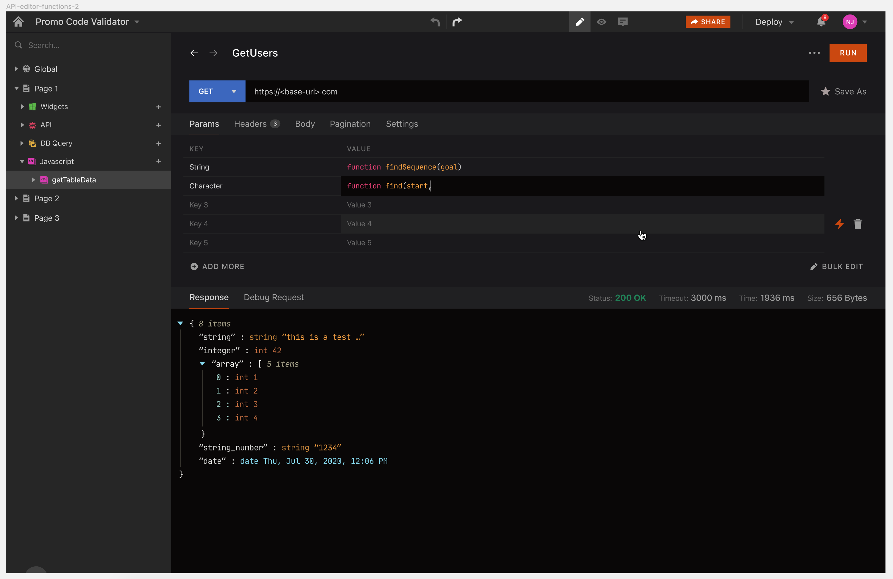Image resolution: width=893 pixels, height=579 pixels.
Task: Toggle preview mode eye icon
Action: (x=601, y=22)
